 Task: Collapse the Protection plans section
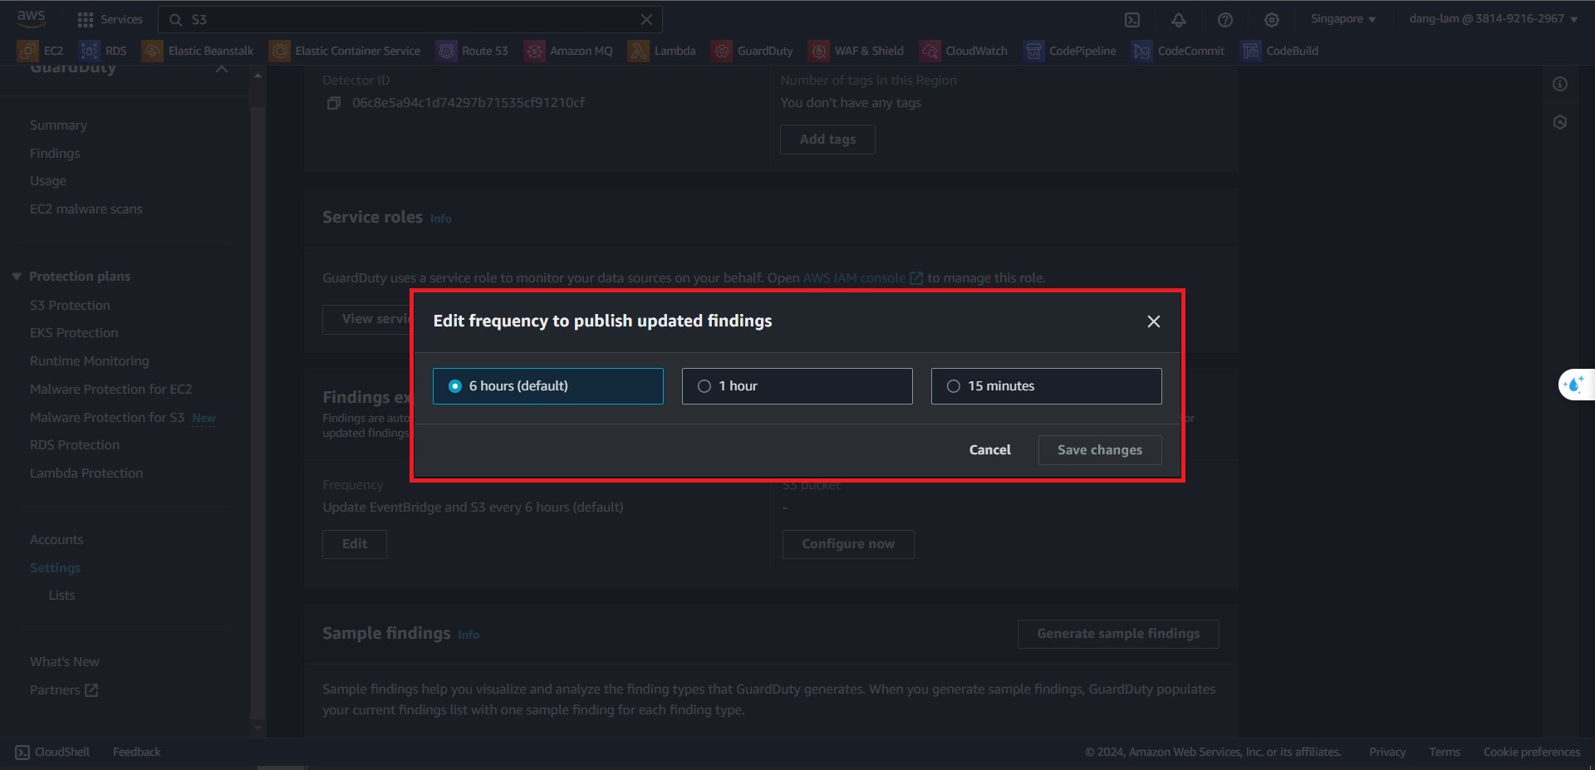tap(17, 277)
